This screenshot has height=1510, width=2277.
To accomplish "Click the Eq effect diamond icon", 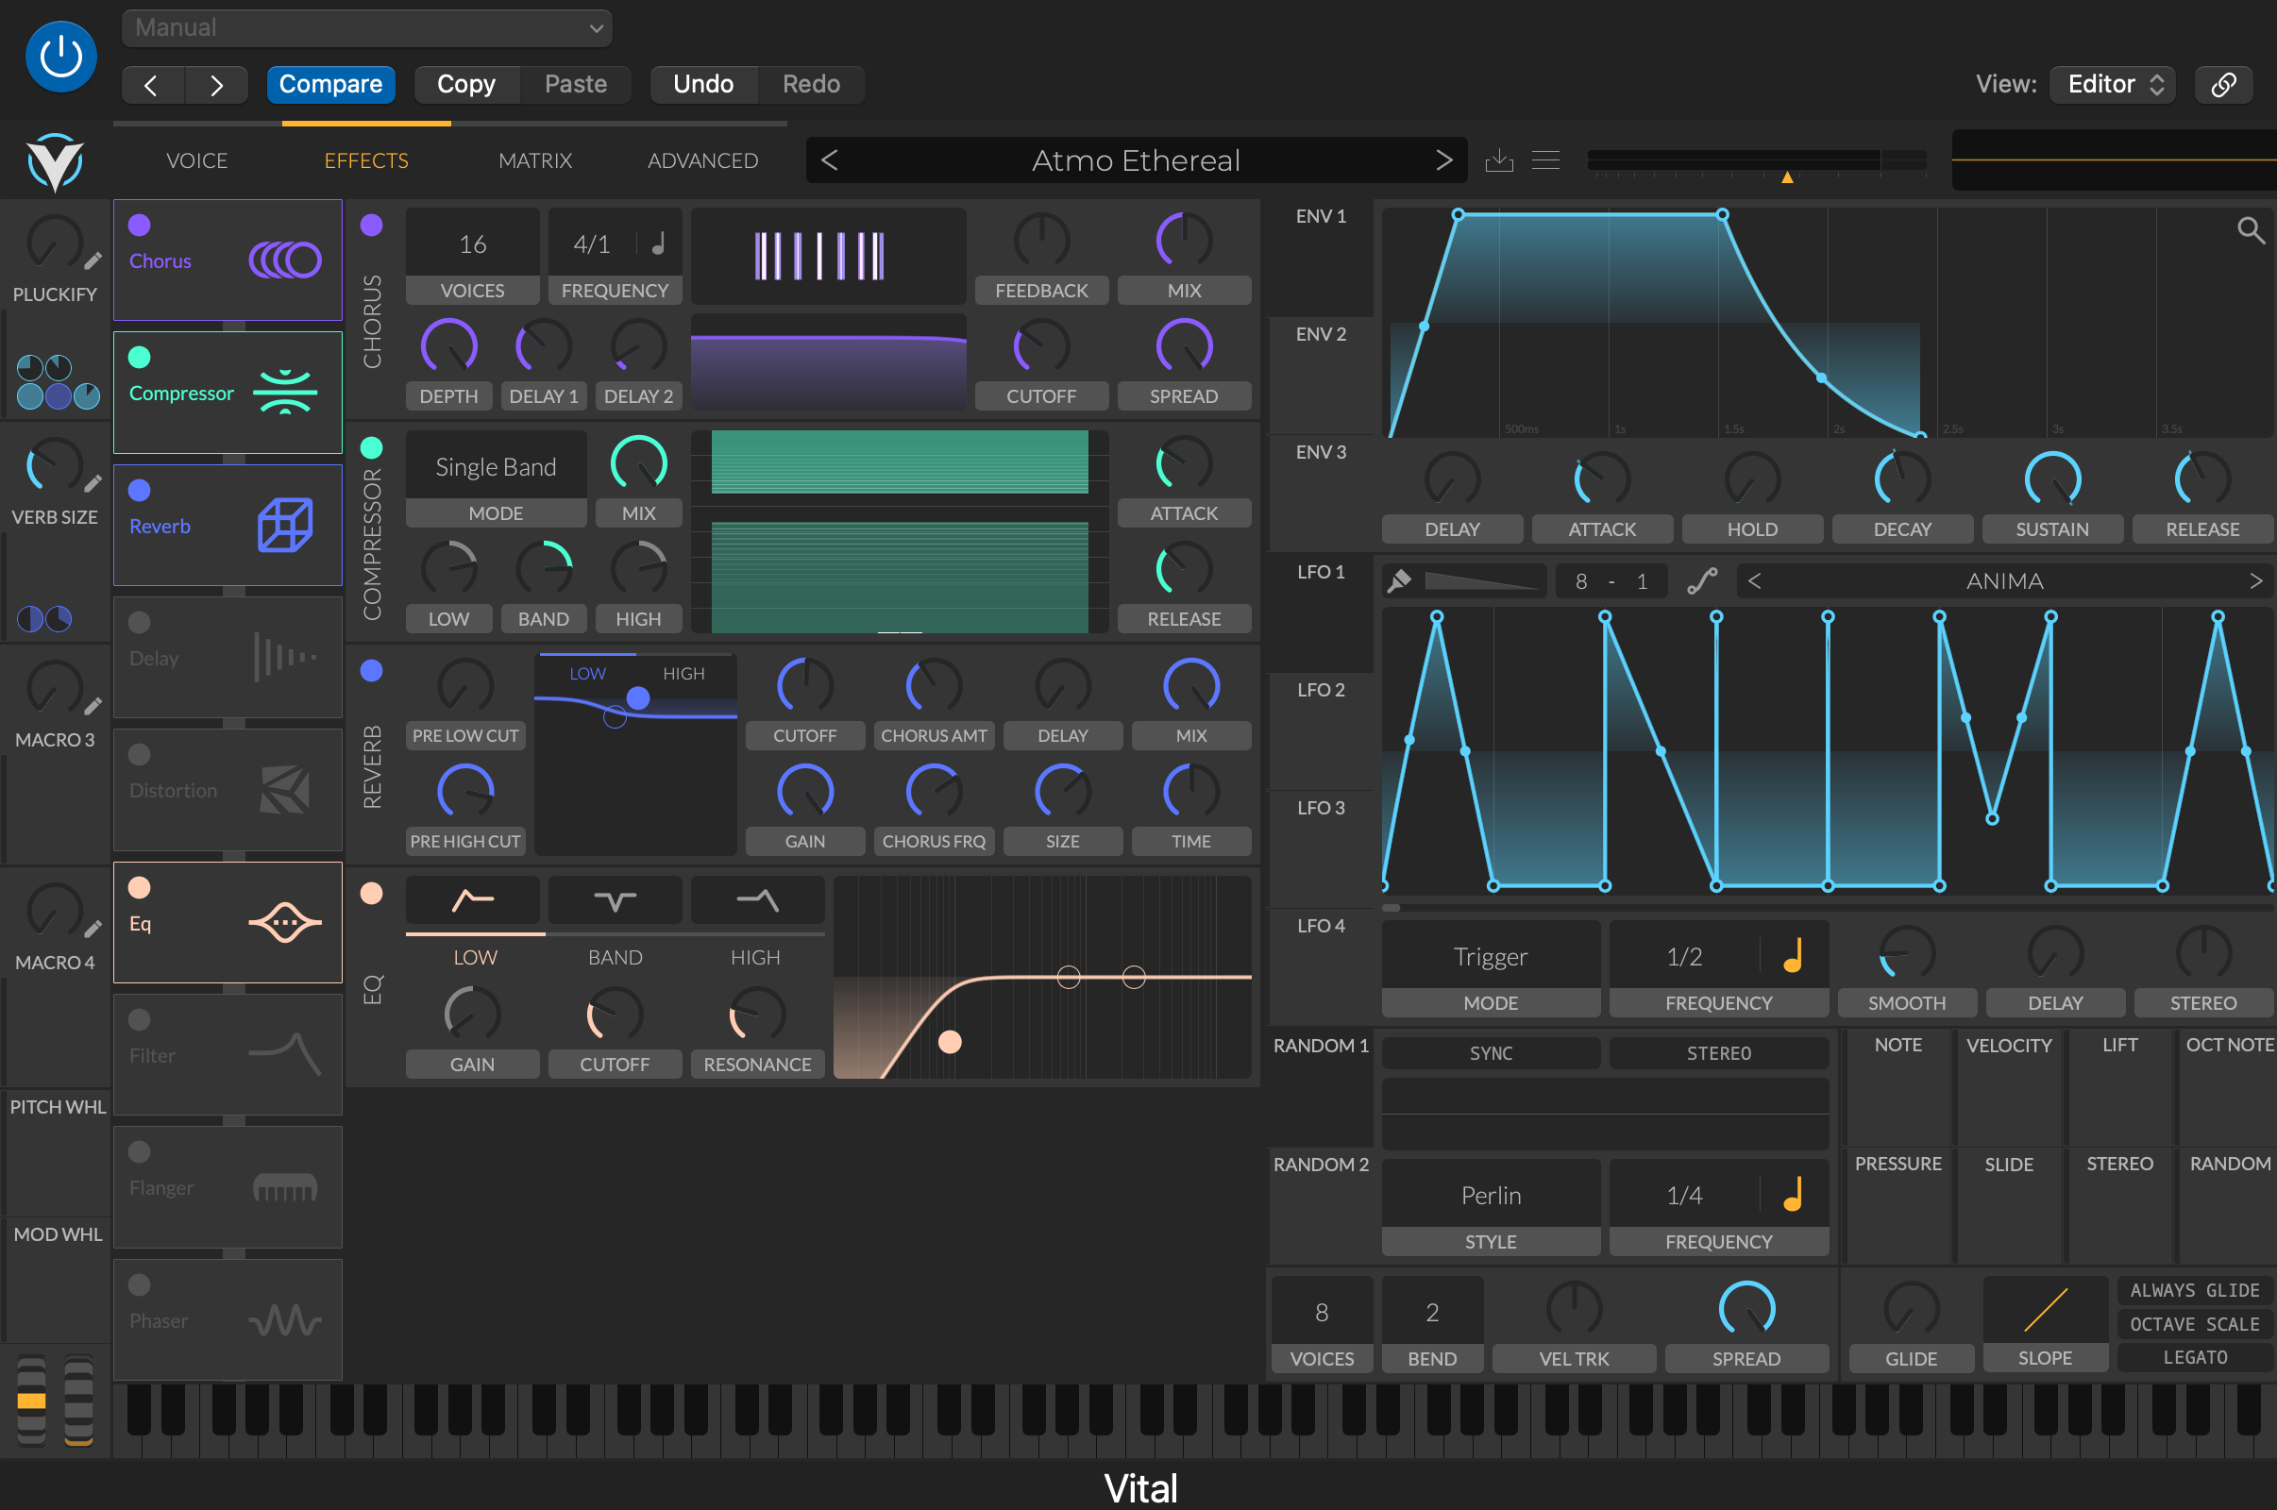I will click(285, 923).
